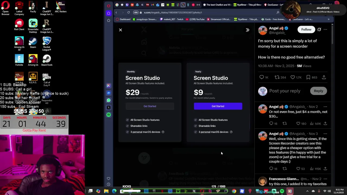Bookmark the tweet showing 863 bookmarks
This screenshot has height=195, width=347.
point(311,77)
